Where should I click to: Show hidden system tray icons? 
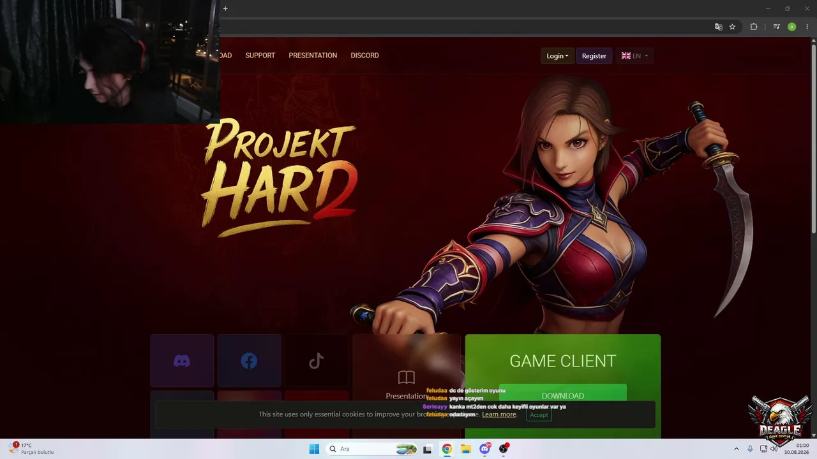(x=736, y=449)
